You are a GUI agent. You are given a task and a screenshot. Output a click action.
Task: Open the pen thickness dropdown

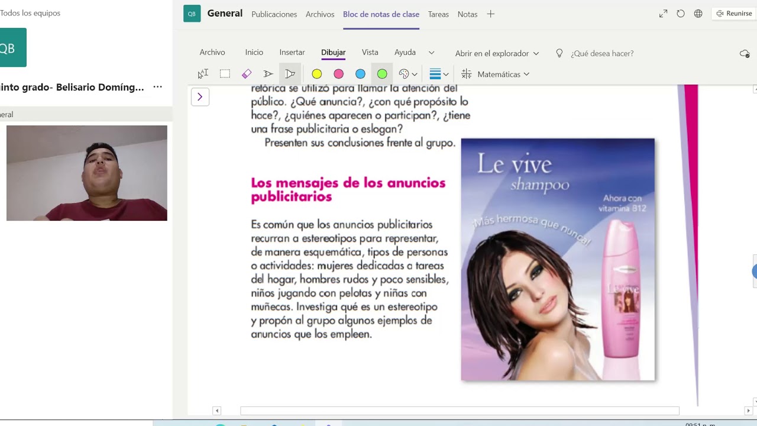coord(439,74)
